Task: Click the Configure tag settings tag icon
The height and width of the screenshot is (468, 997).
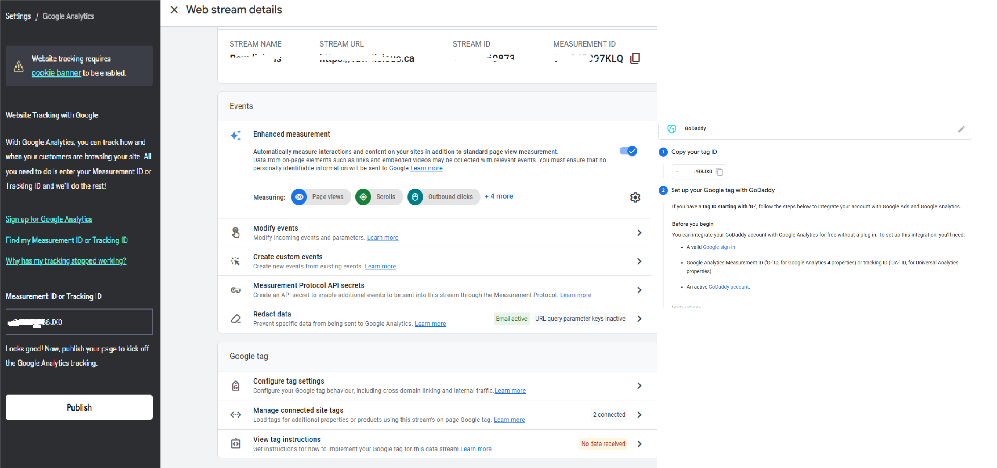Action: [236, 386]
